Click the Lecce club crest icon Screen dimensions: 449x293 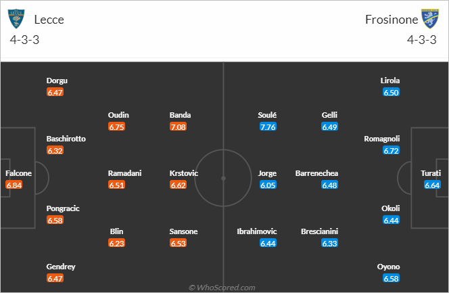pyautogui.click(x=16, y=19)
